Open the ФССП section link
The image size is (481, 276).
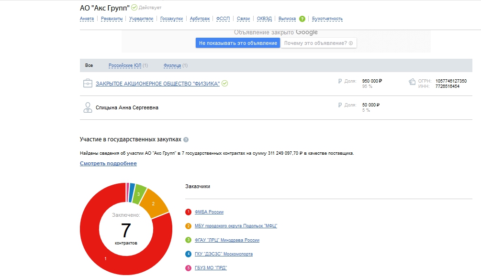[223, 19]
